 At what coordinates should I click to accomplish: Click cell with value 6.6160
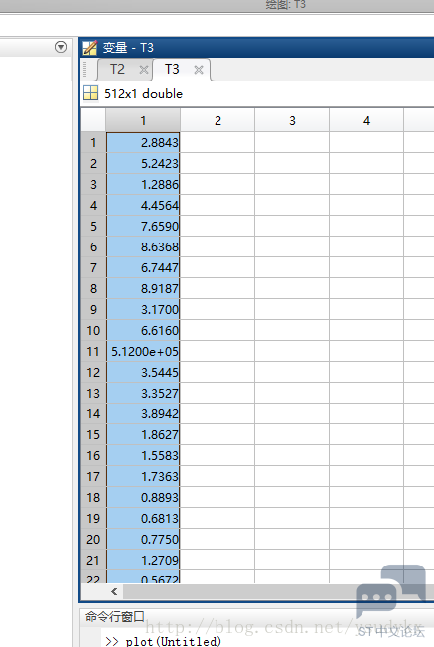(143, 331)
